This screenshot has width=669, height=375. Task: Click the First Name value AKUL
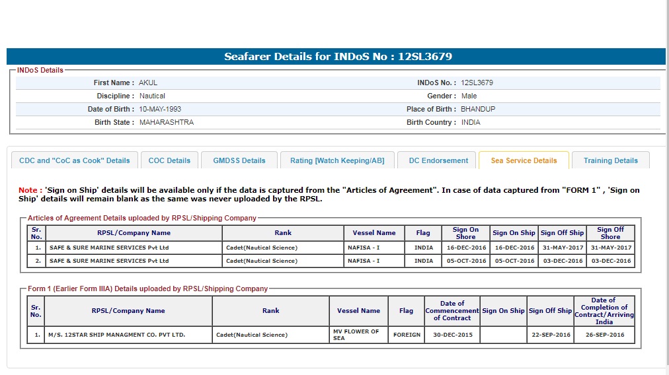(148, 83)
